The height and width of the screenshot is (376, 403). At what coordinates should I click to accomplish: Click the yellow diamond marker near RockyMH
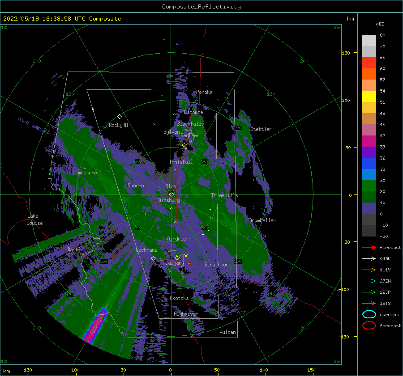click(120, 117)
